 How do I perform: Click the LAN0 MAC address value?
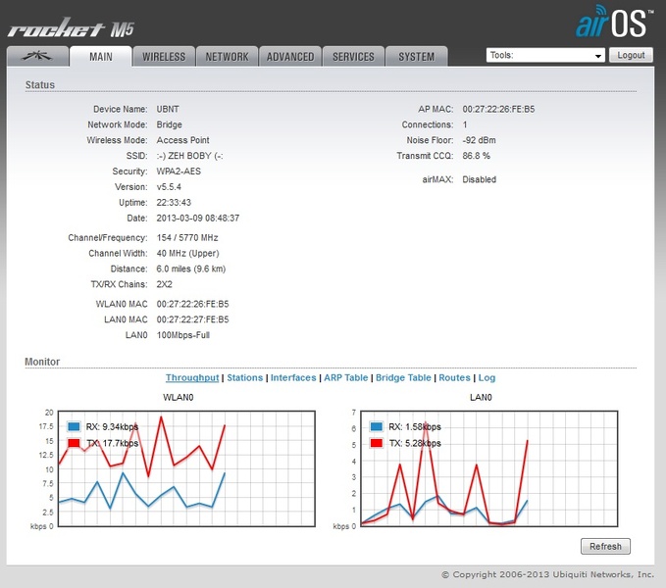point(192,319)
